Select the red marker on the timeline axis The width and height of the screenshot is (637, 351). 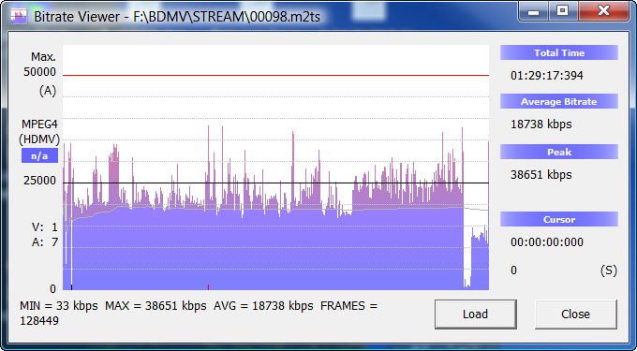(x=208, y=287)
